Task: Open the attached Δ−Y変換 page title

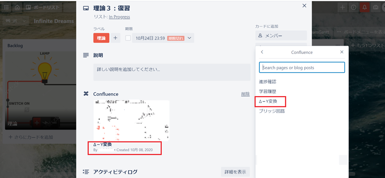Action: click(103, 144)
